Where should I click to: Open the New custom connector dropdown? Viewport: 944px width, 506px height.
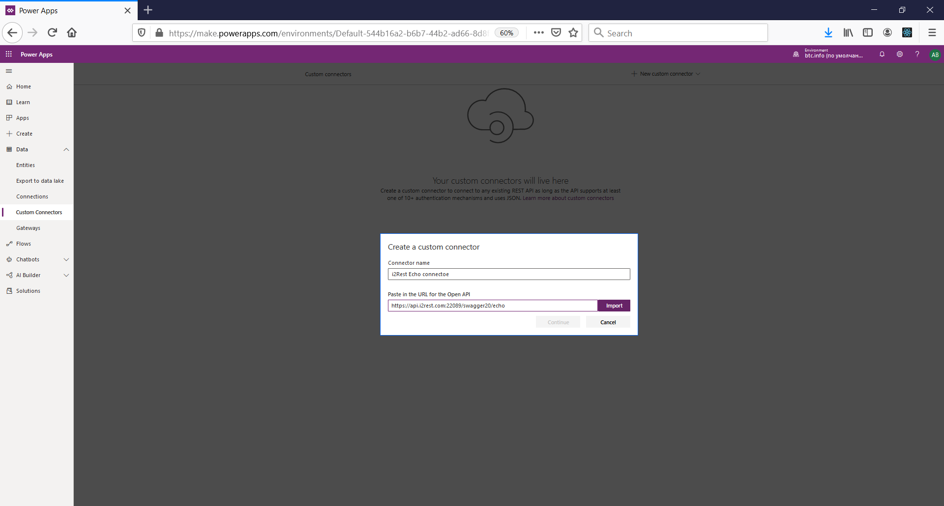click(666, 74)
